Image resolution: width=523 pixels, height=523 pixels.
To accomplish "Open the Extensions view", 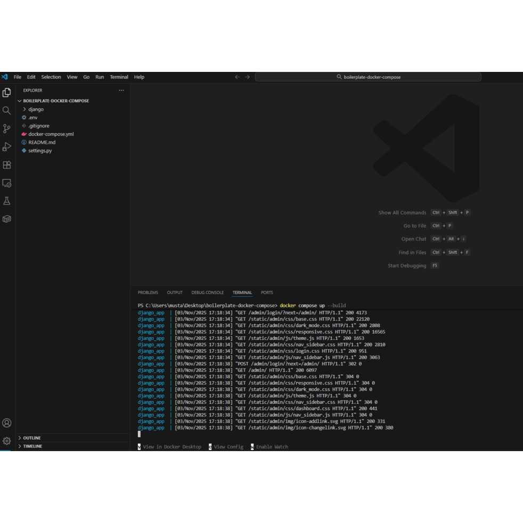I will pyautogui.click(x=7, y=165).
